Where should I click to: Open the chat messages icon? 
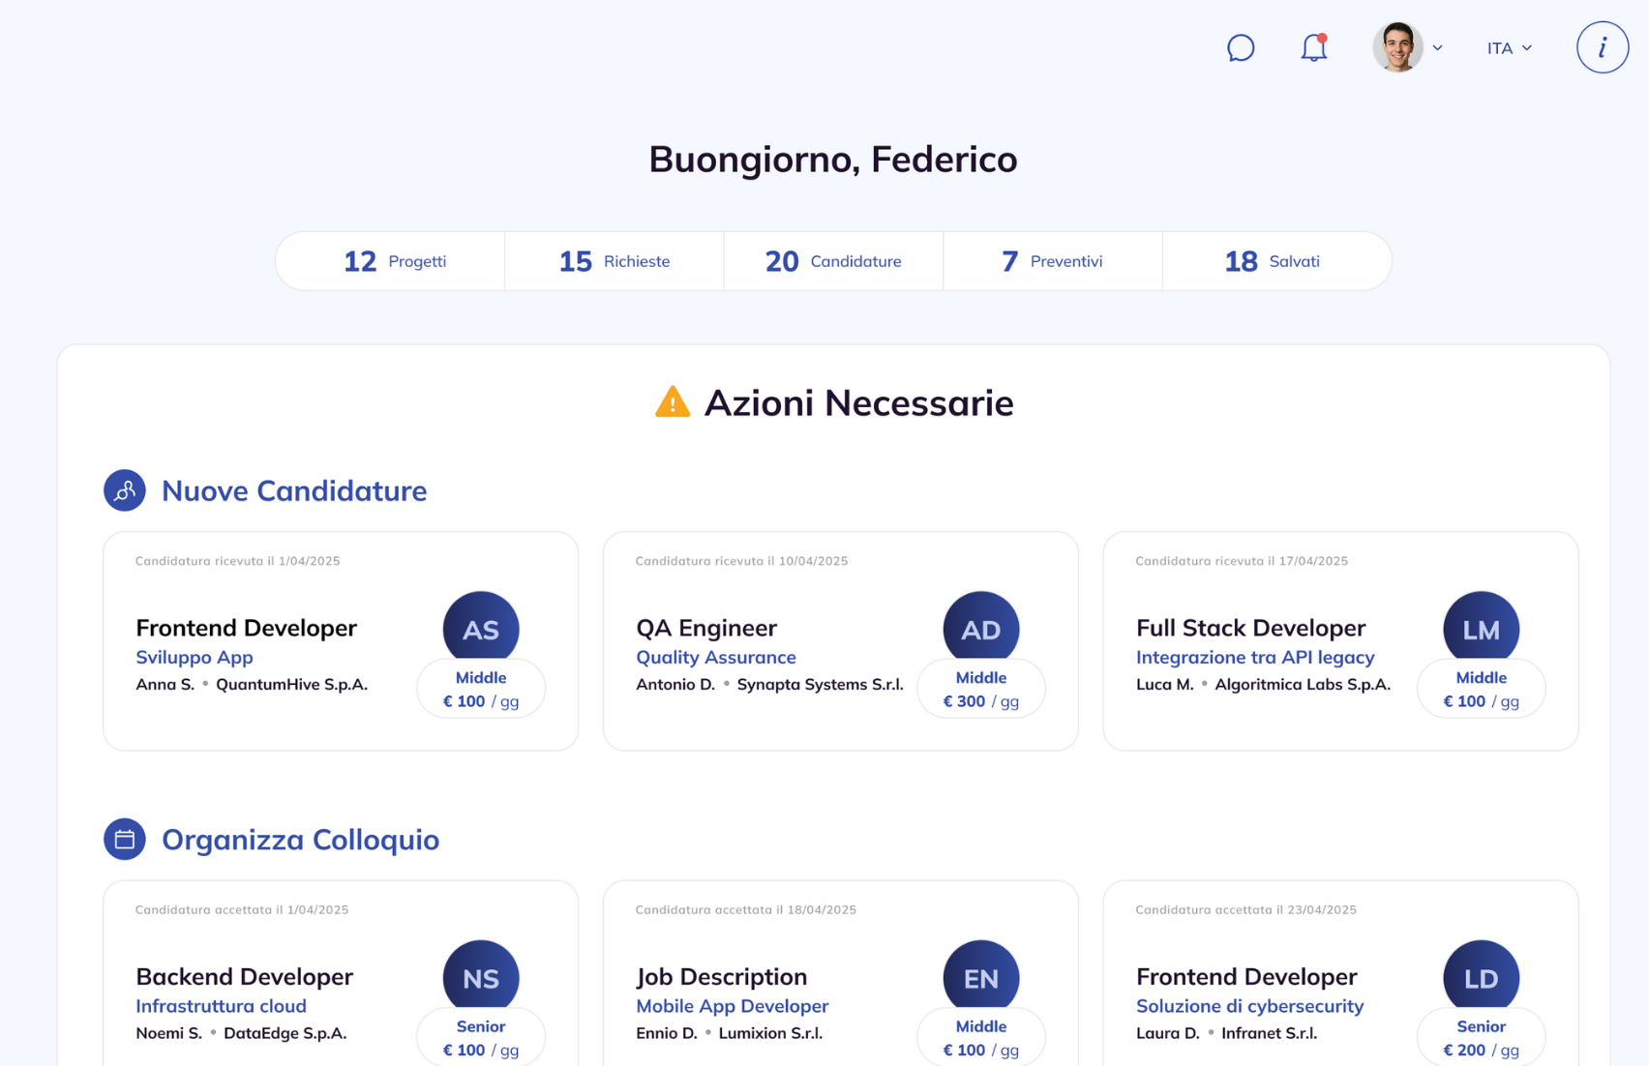[1240, 47]
